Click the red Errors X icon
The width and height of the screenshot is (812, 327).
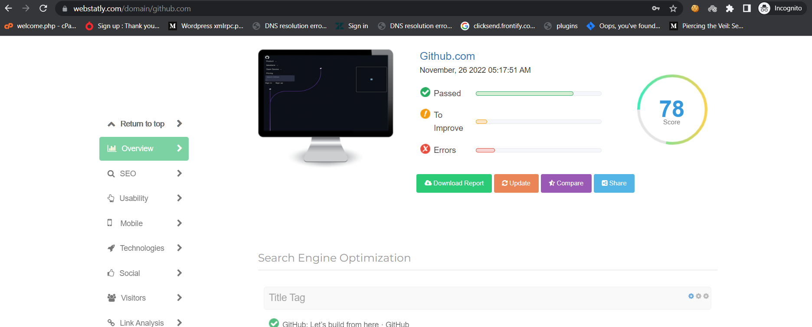point(425,149)
